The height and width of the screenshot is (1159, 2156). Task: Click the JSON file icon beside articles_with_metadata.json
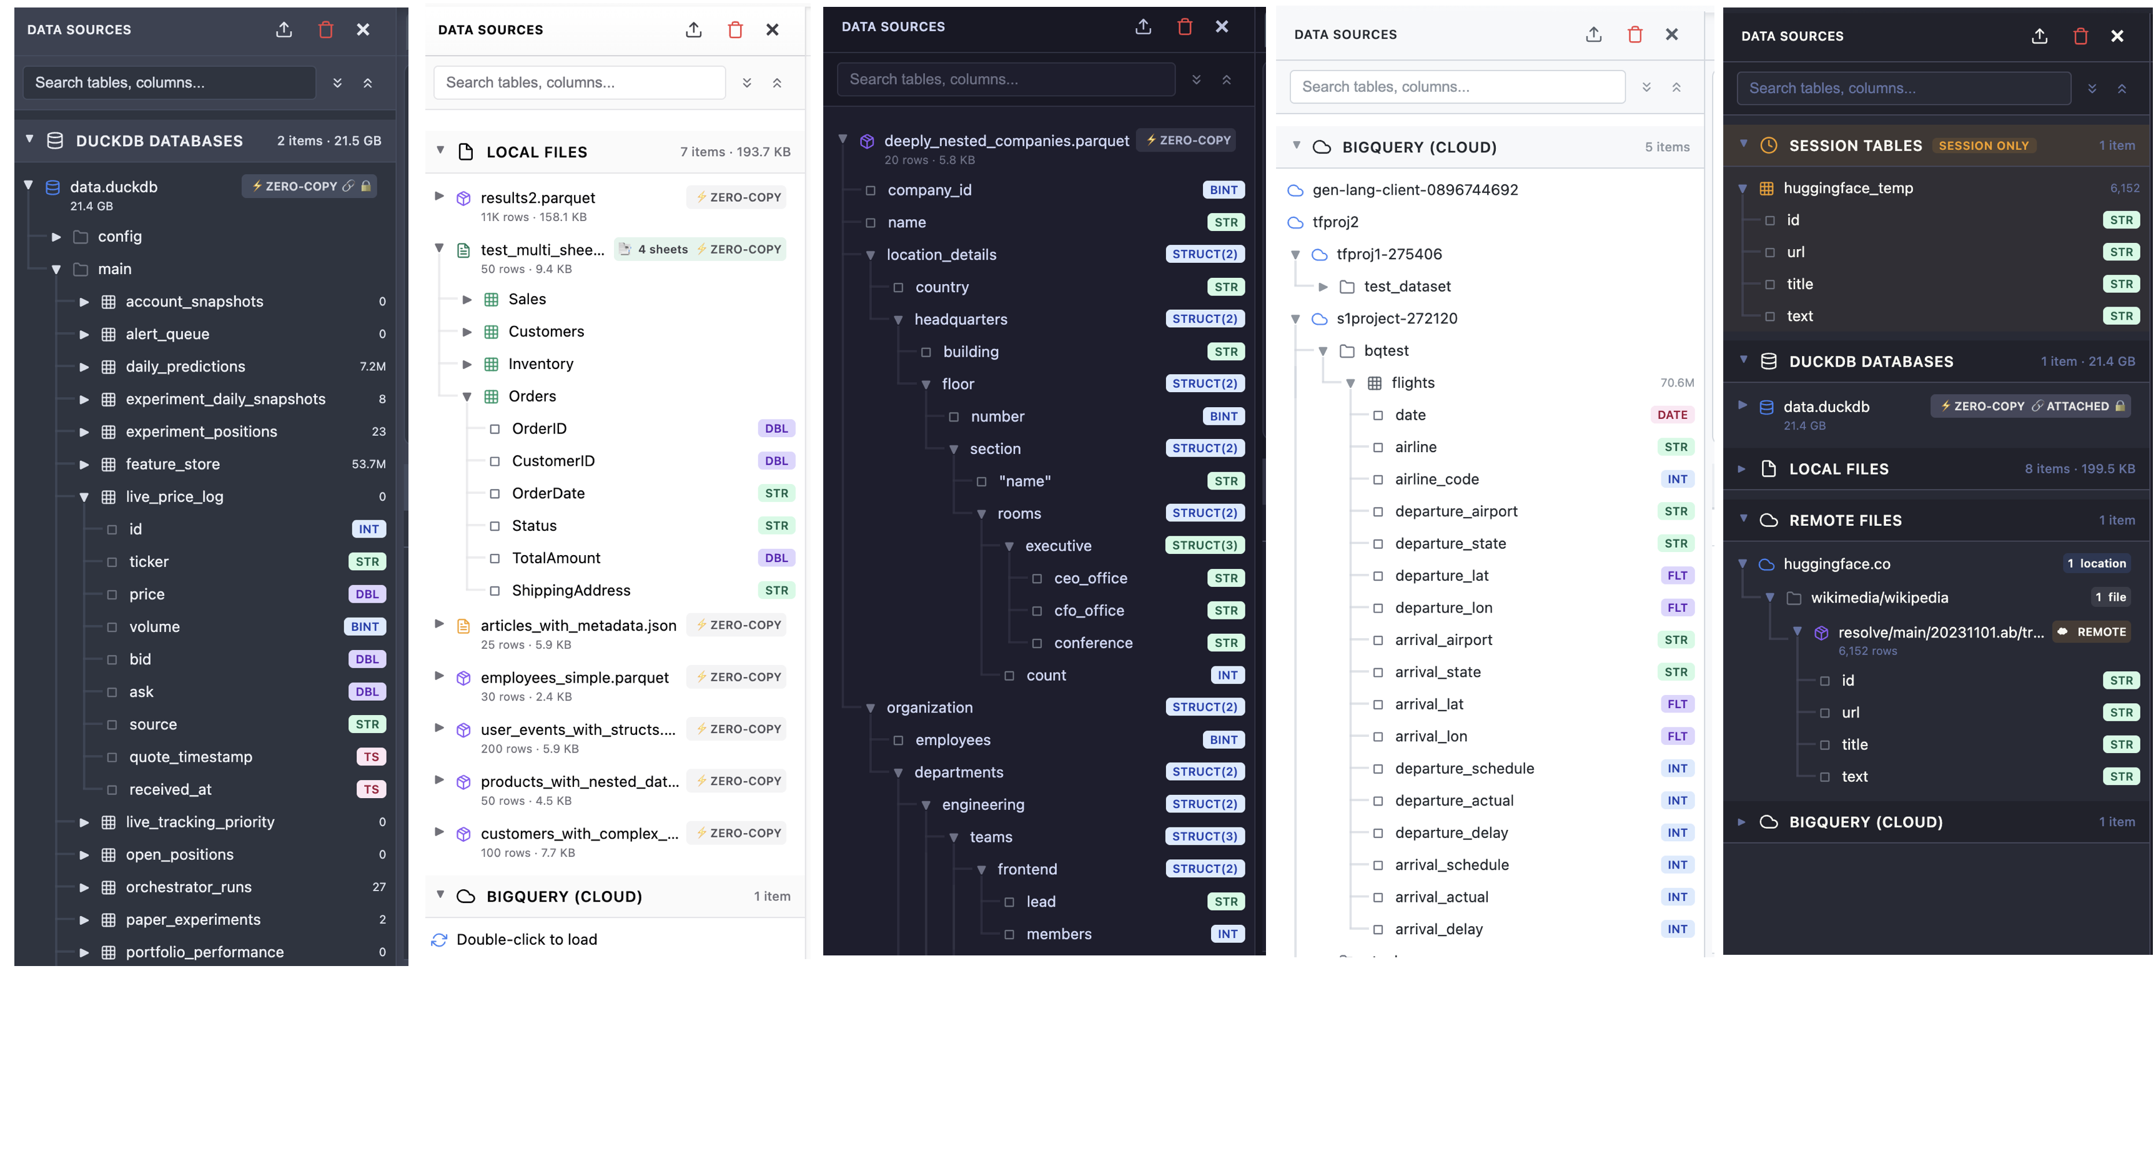pyautogui.click(x=463, y=625)
